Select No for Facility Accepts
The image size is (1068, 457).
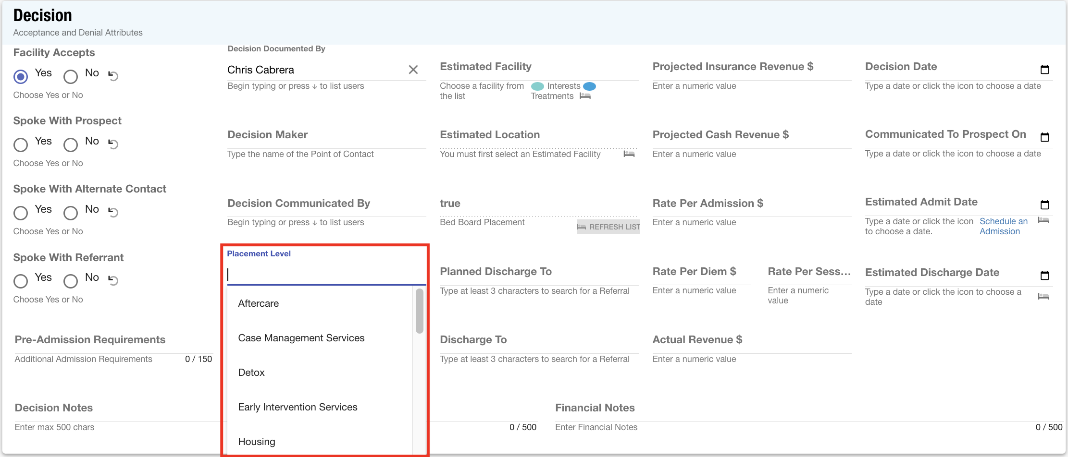click(71, 76)
